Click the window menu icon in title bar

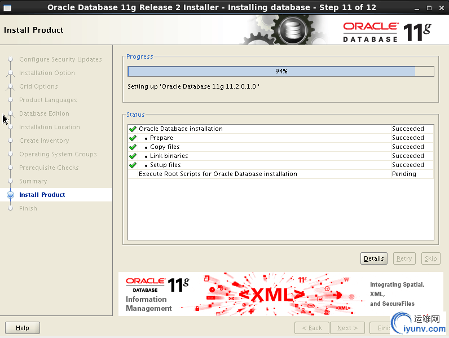click(7, 7)
